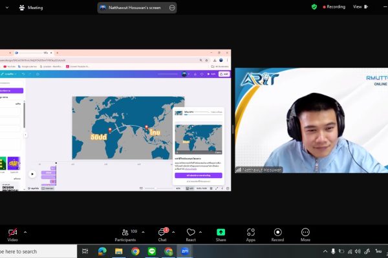Expand the video options arrow next to Video
The height and width of the screenshot is (258, 388).
tap(25, 232)
